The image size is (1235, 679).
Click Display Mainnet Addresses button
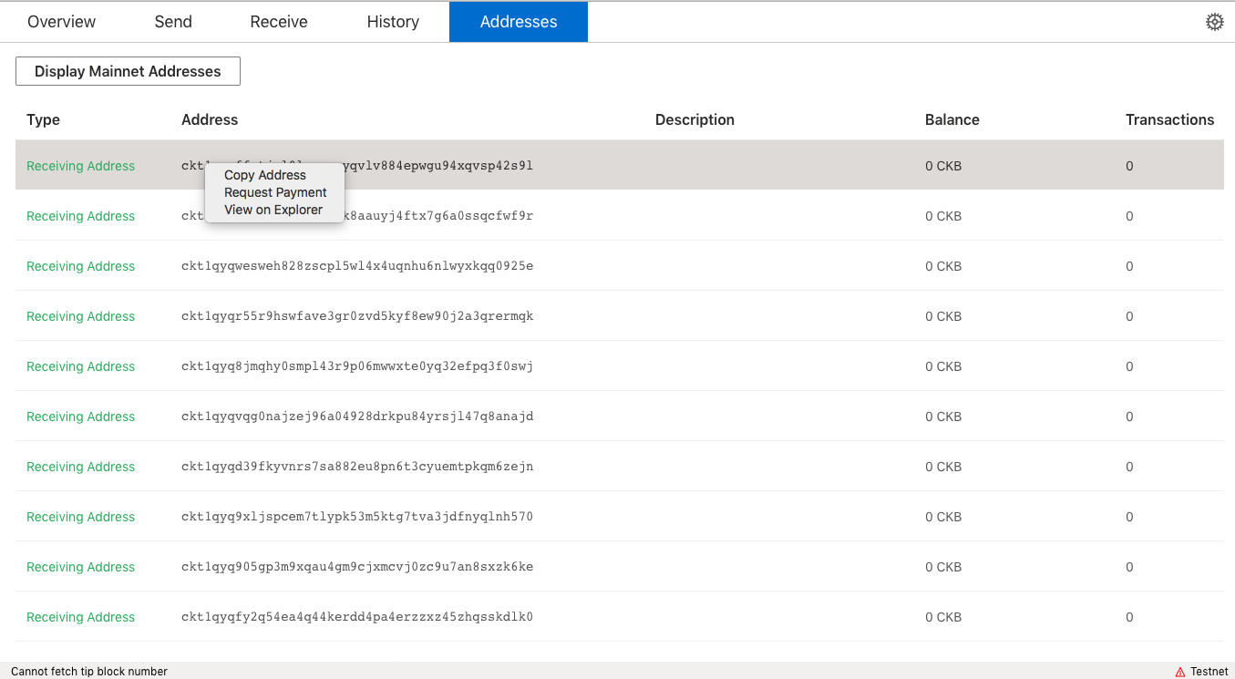click(128, 71)
